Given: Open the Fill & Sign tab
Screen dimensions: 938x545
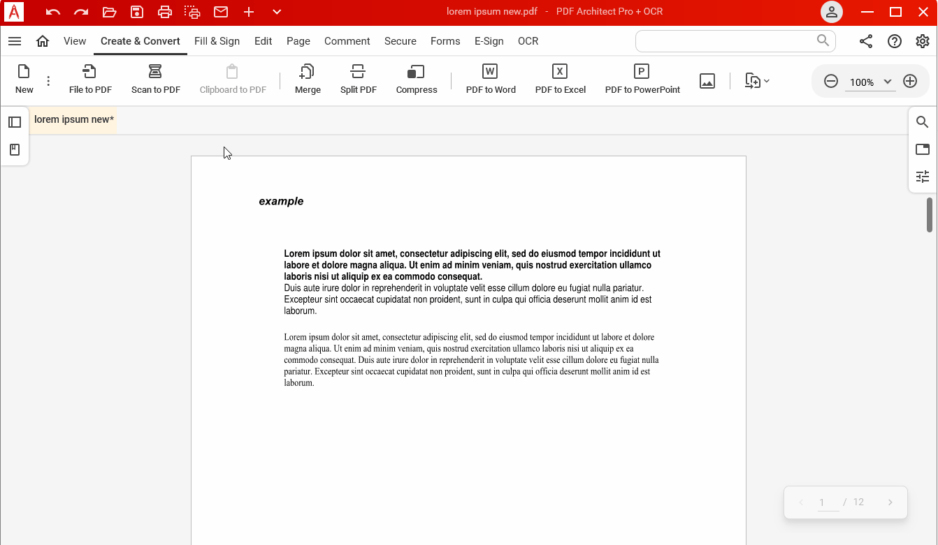Looking at the screenshot, I should (x=217, y=41).
